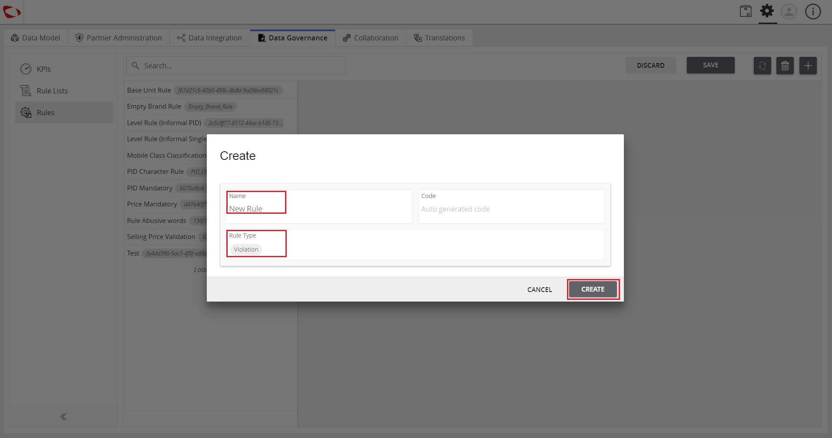The image size is (832, 438).
Task: Click the plus add icon button
Action: tap(808, 66)
